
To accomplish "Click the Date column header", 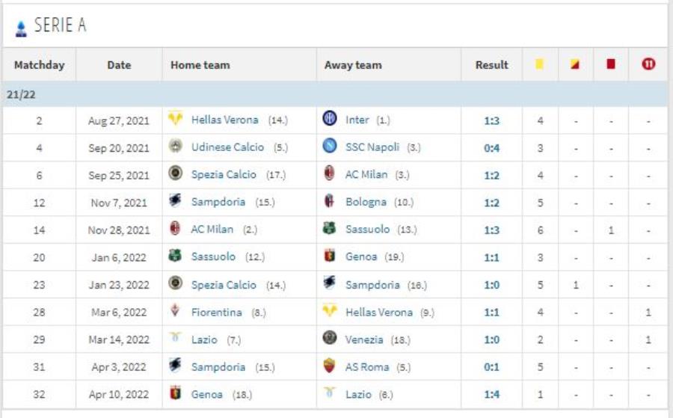I will click(119, 65).
